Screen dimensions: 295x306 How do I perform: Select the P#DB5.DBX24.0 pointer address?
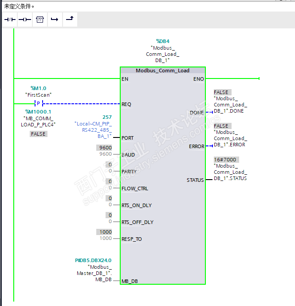click(93, 260)
